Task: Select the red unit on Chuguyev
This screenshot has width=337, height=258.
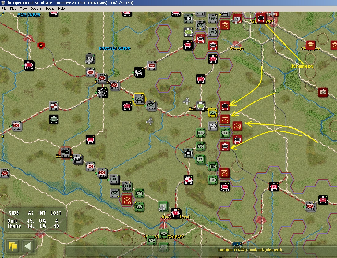Action: point(311,46)
